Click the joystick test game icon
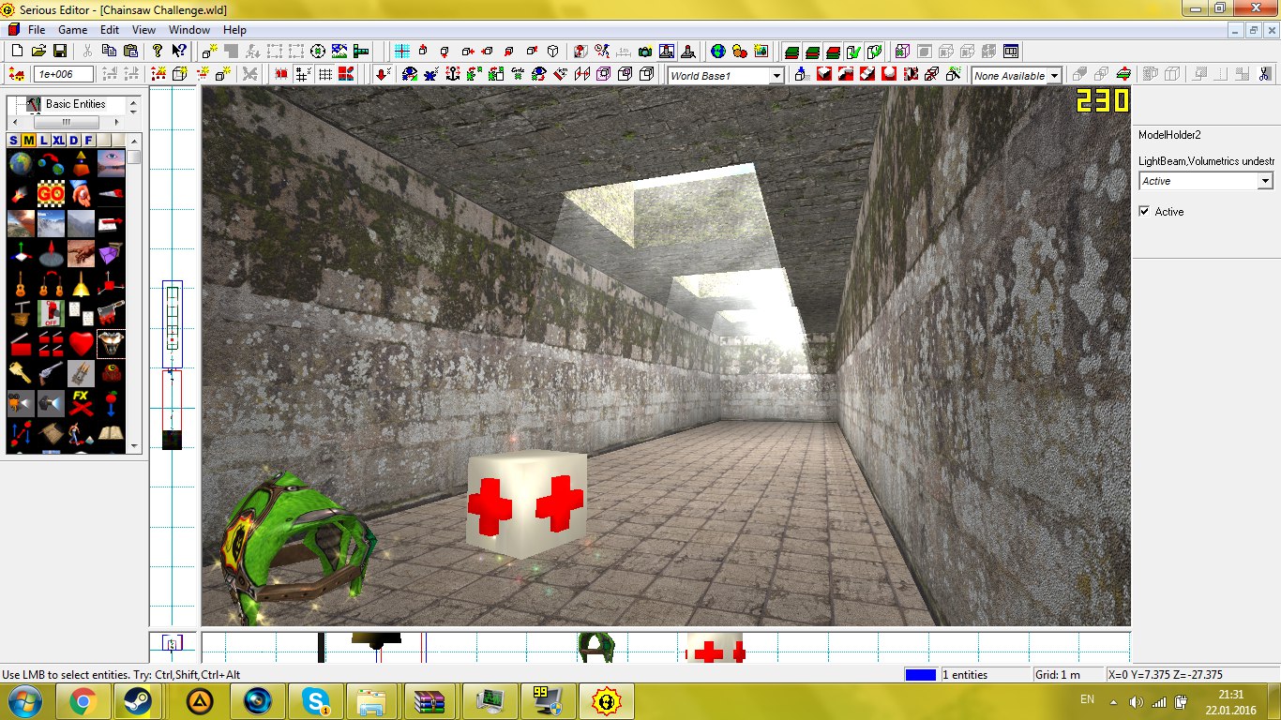This screenshot has width=1281, height=720. tap(688, 51)
